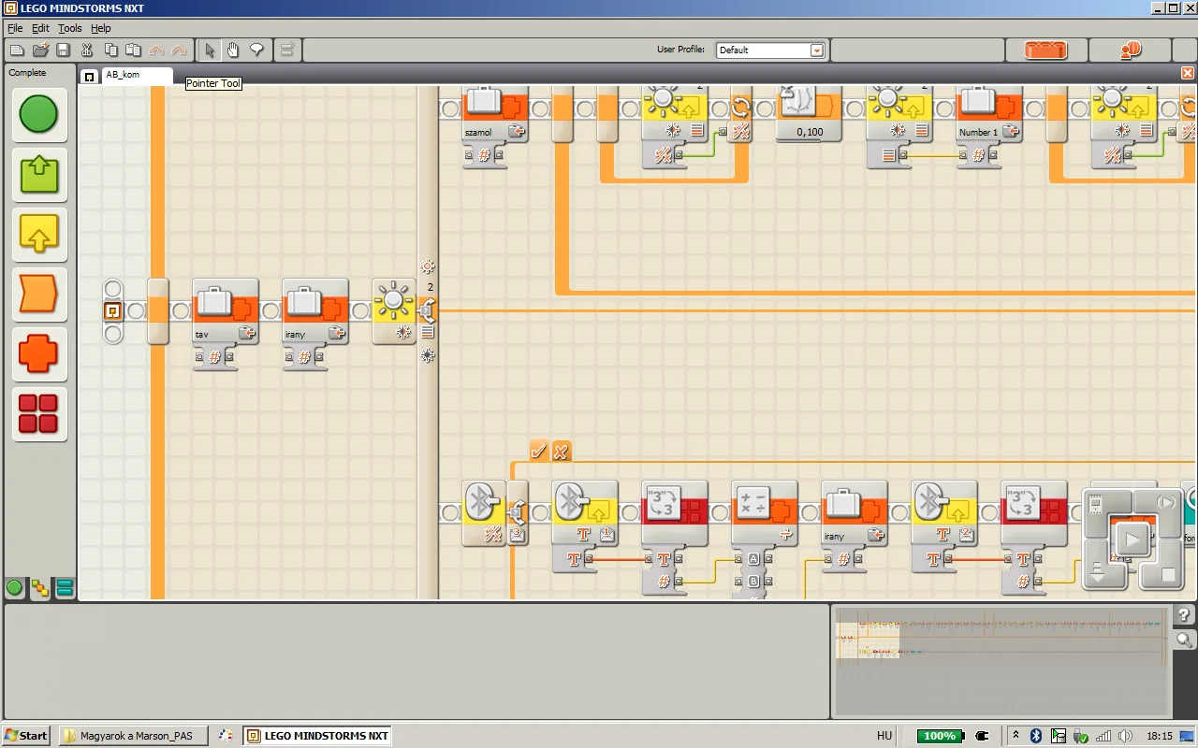Open the Sensor blocks yellow arrow palette
This screenshot has height=748, width=1198.
pos(38,234)
